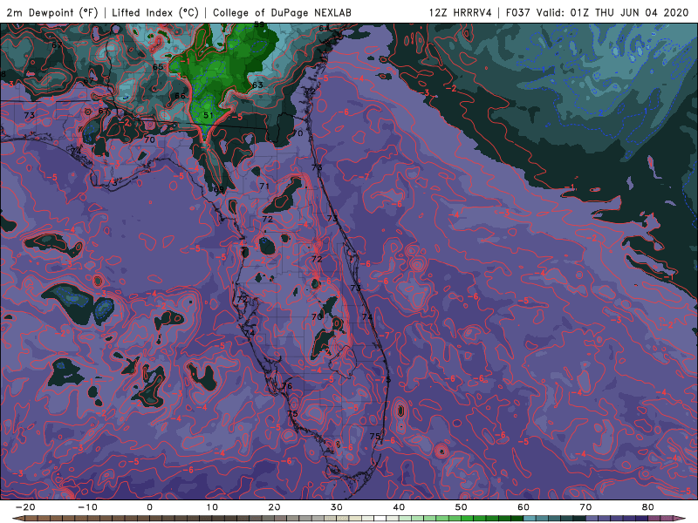Viewport: 698px width, 523px height.
Task: Click the "2m Dewpoint (°F)" title text
Action: pos(51,12)
